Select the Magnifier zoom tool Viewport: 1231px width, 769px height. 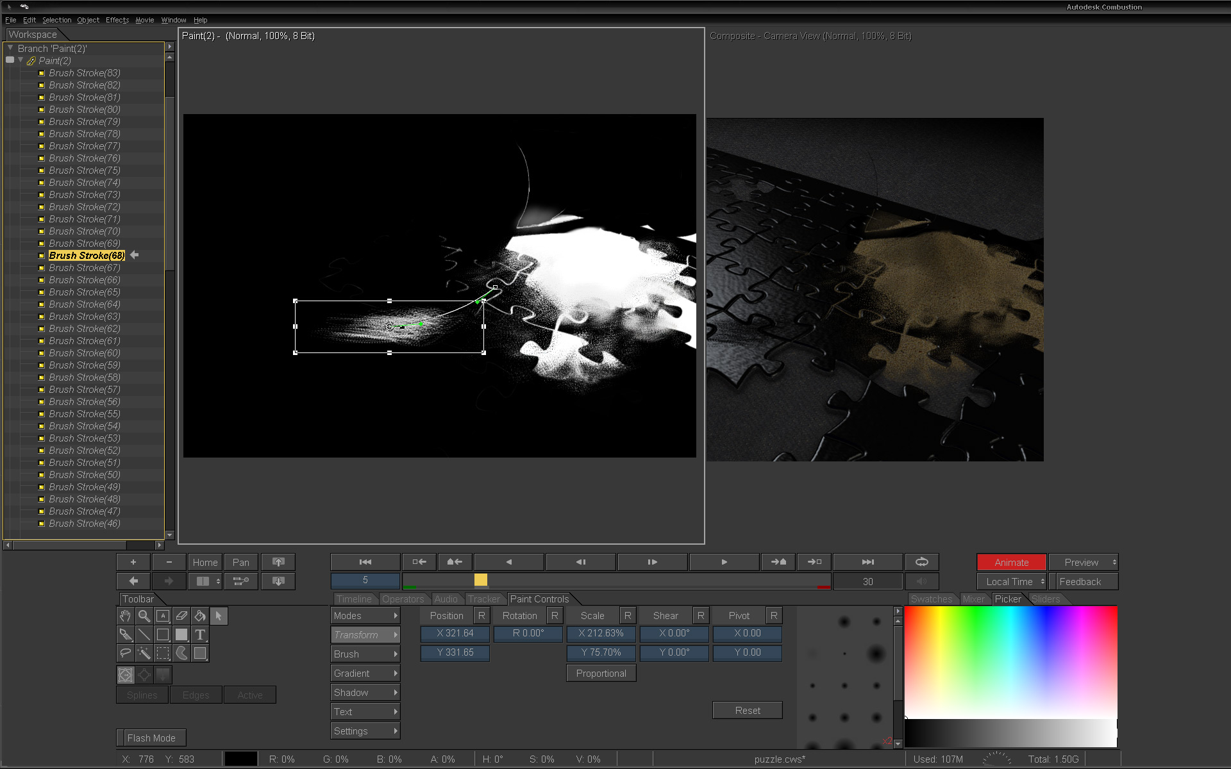144,616
